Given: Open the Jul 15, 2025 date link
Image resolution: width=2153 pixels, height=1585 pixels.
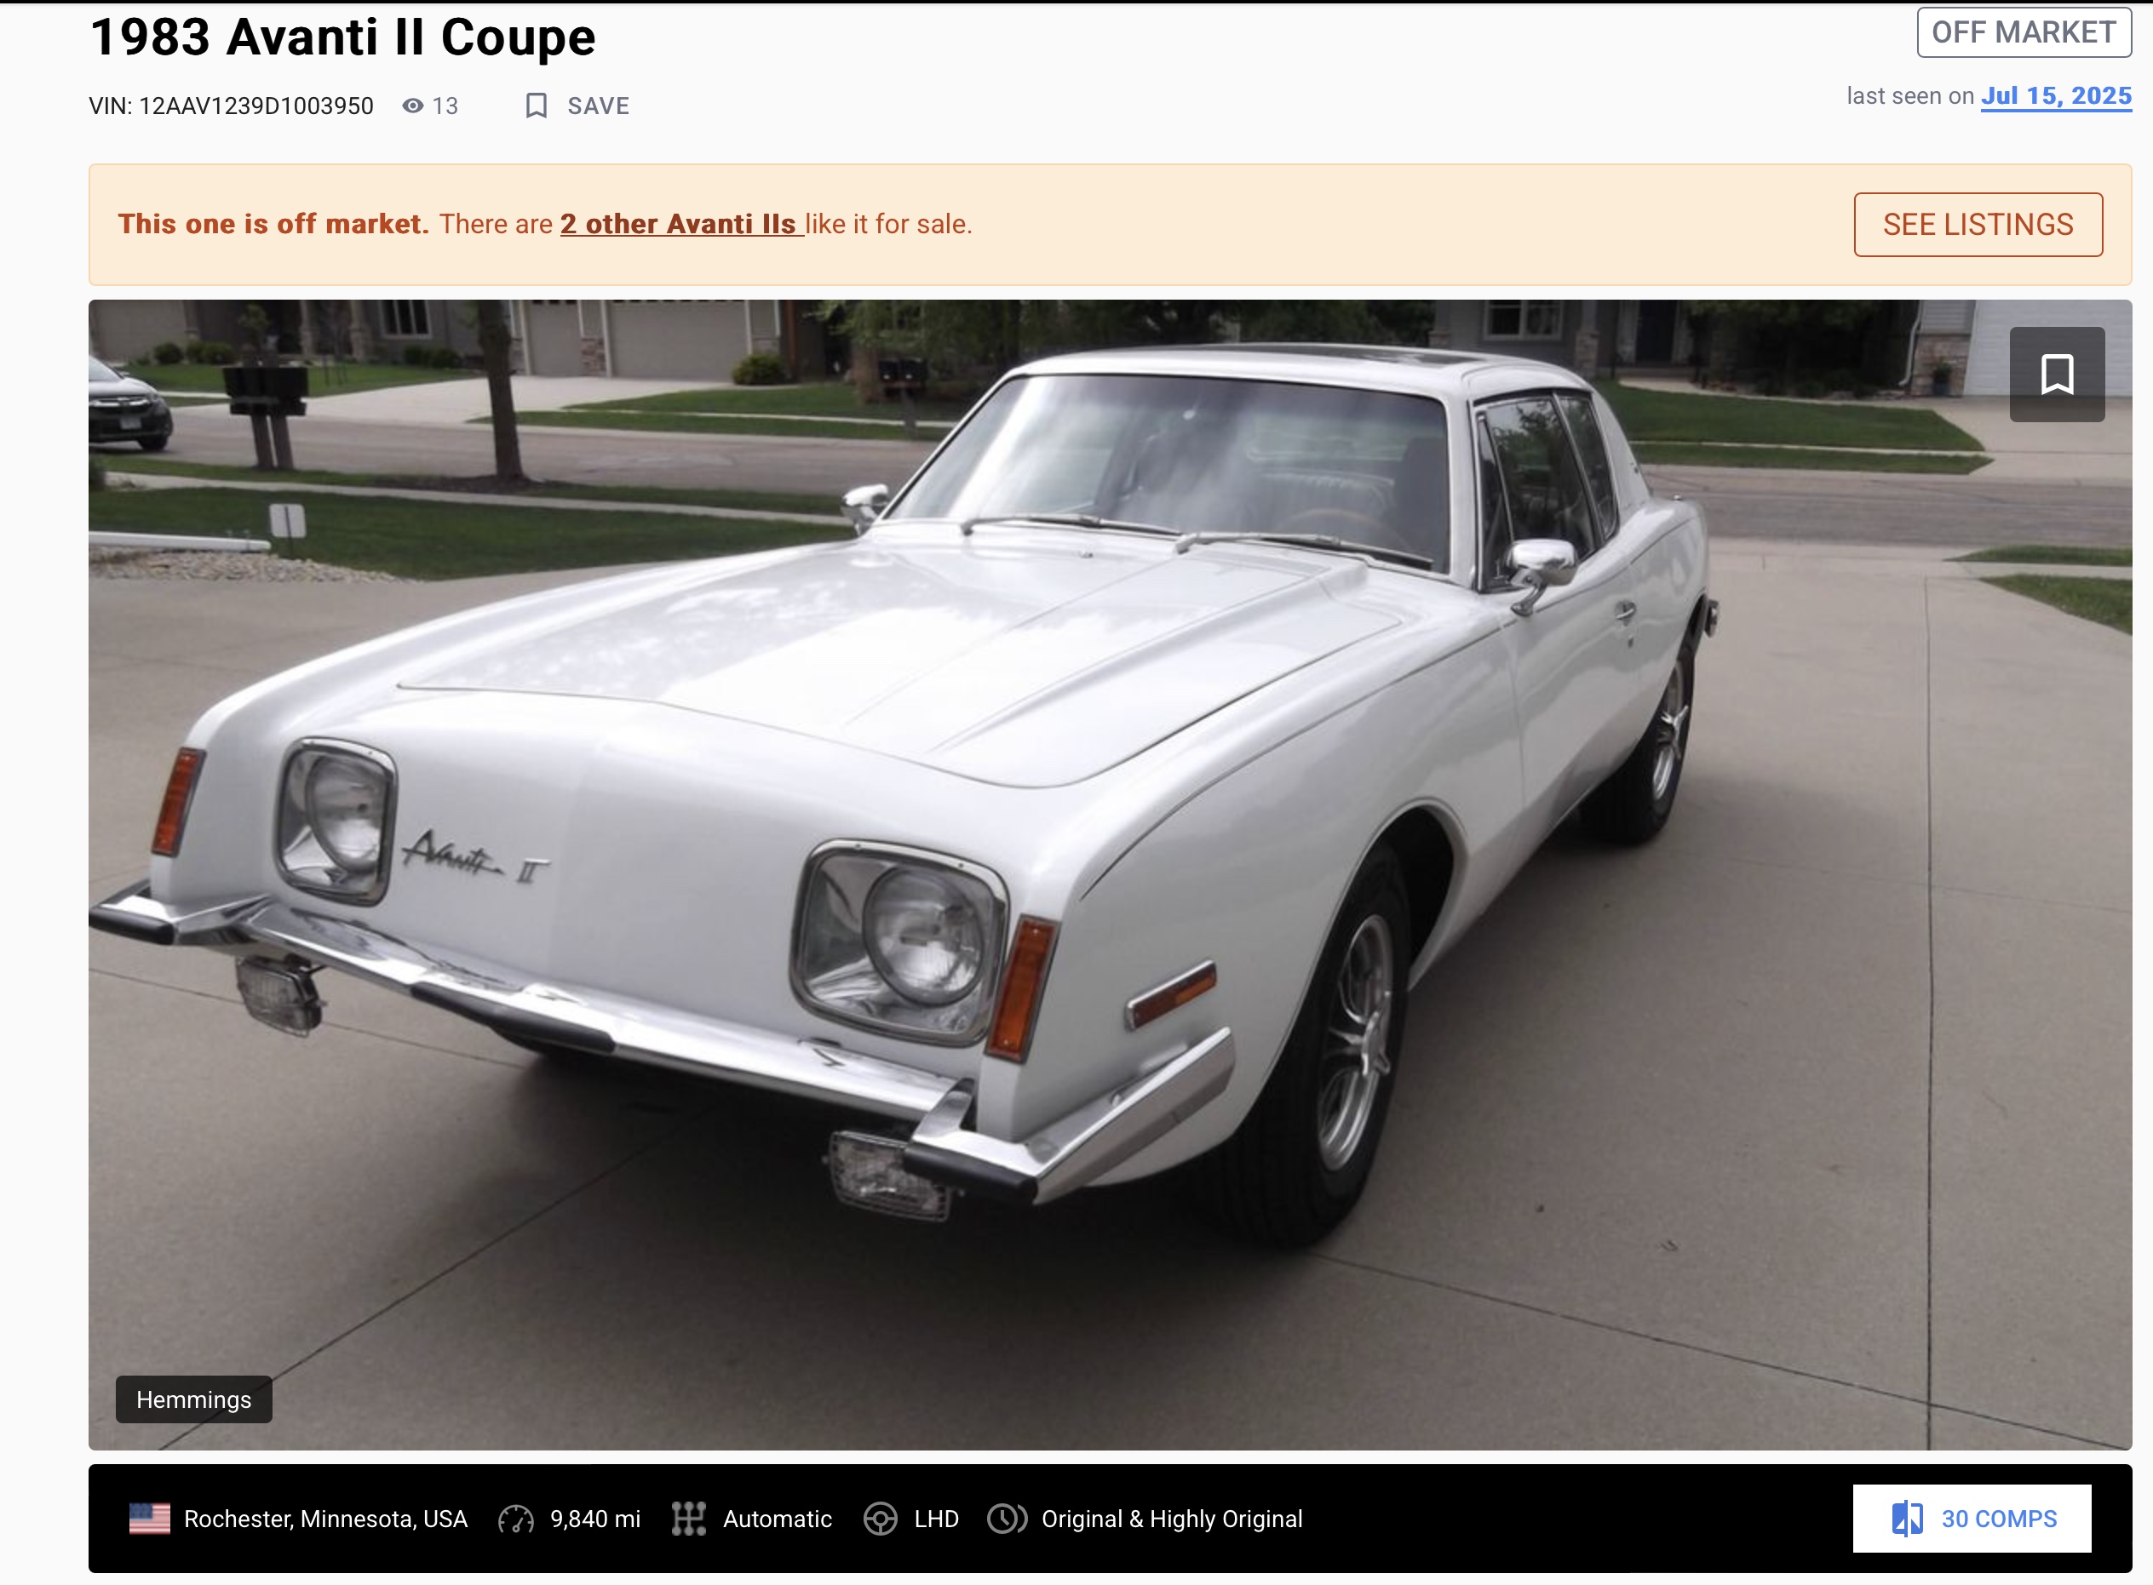Looking at the screenshot, I should tap(2056, 96).
